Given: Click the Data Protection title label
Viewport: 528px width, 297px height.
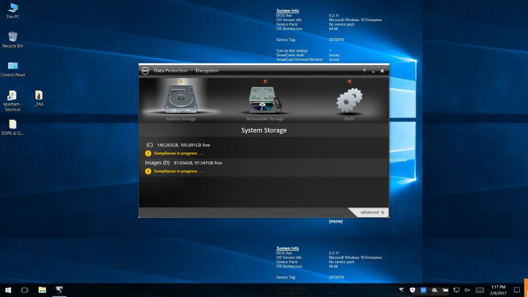Looking at the screenshot, I should 170,71.
